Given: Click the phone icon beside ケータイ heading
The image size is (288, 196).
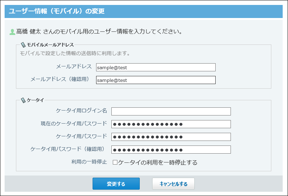Looking at the screenshot, I should (x=23, y=100).
